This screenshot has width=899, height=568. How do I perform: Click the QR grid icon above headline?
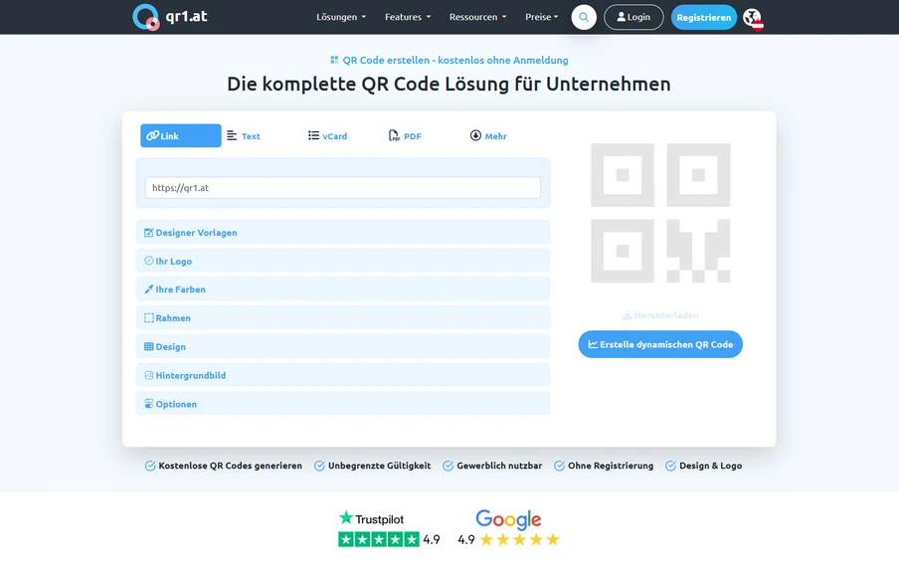point(334,60)
